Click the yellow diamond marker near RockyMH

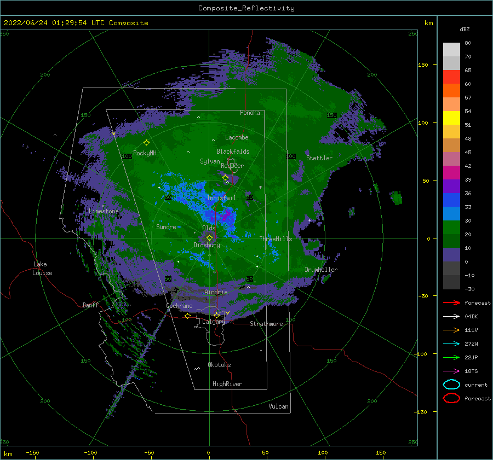pos(146,143)
